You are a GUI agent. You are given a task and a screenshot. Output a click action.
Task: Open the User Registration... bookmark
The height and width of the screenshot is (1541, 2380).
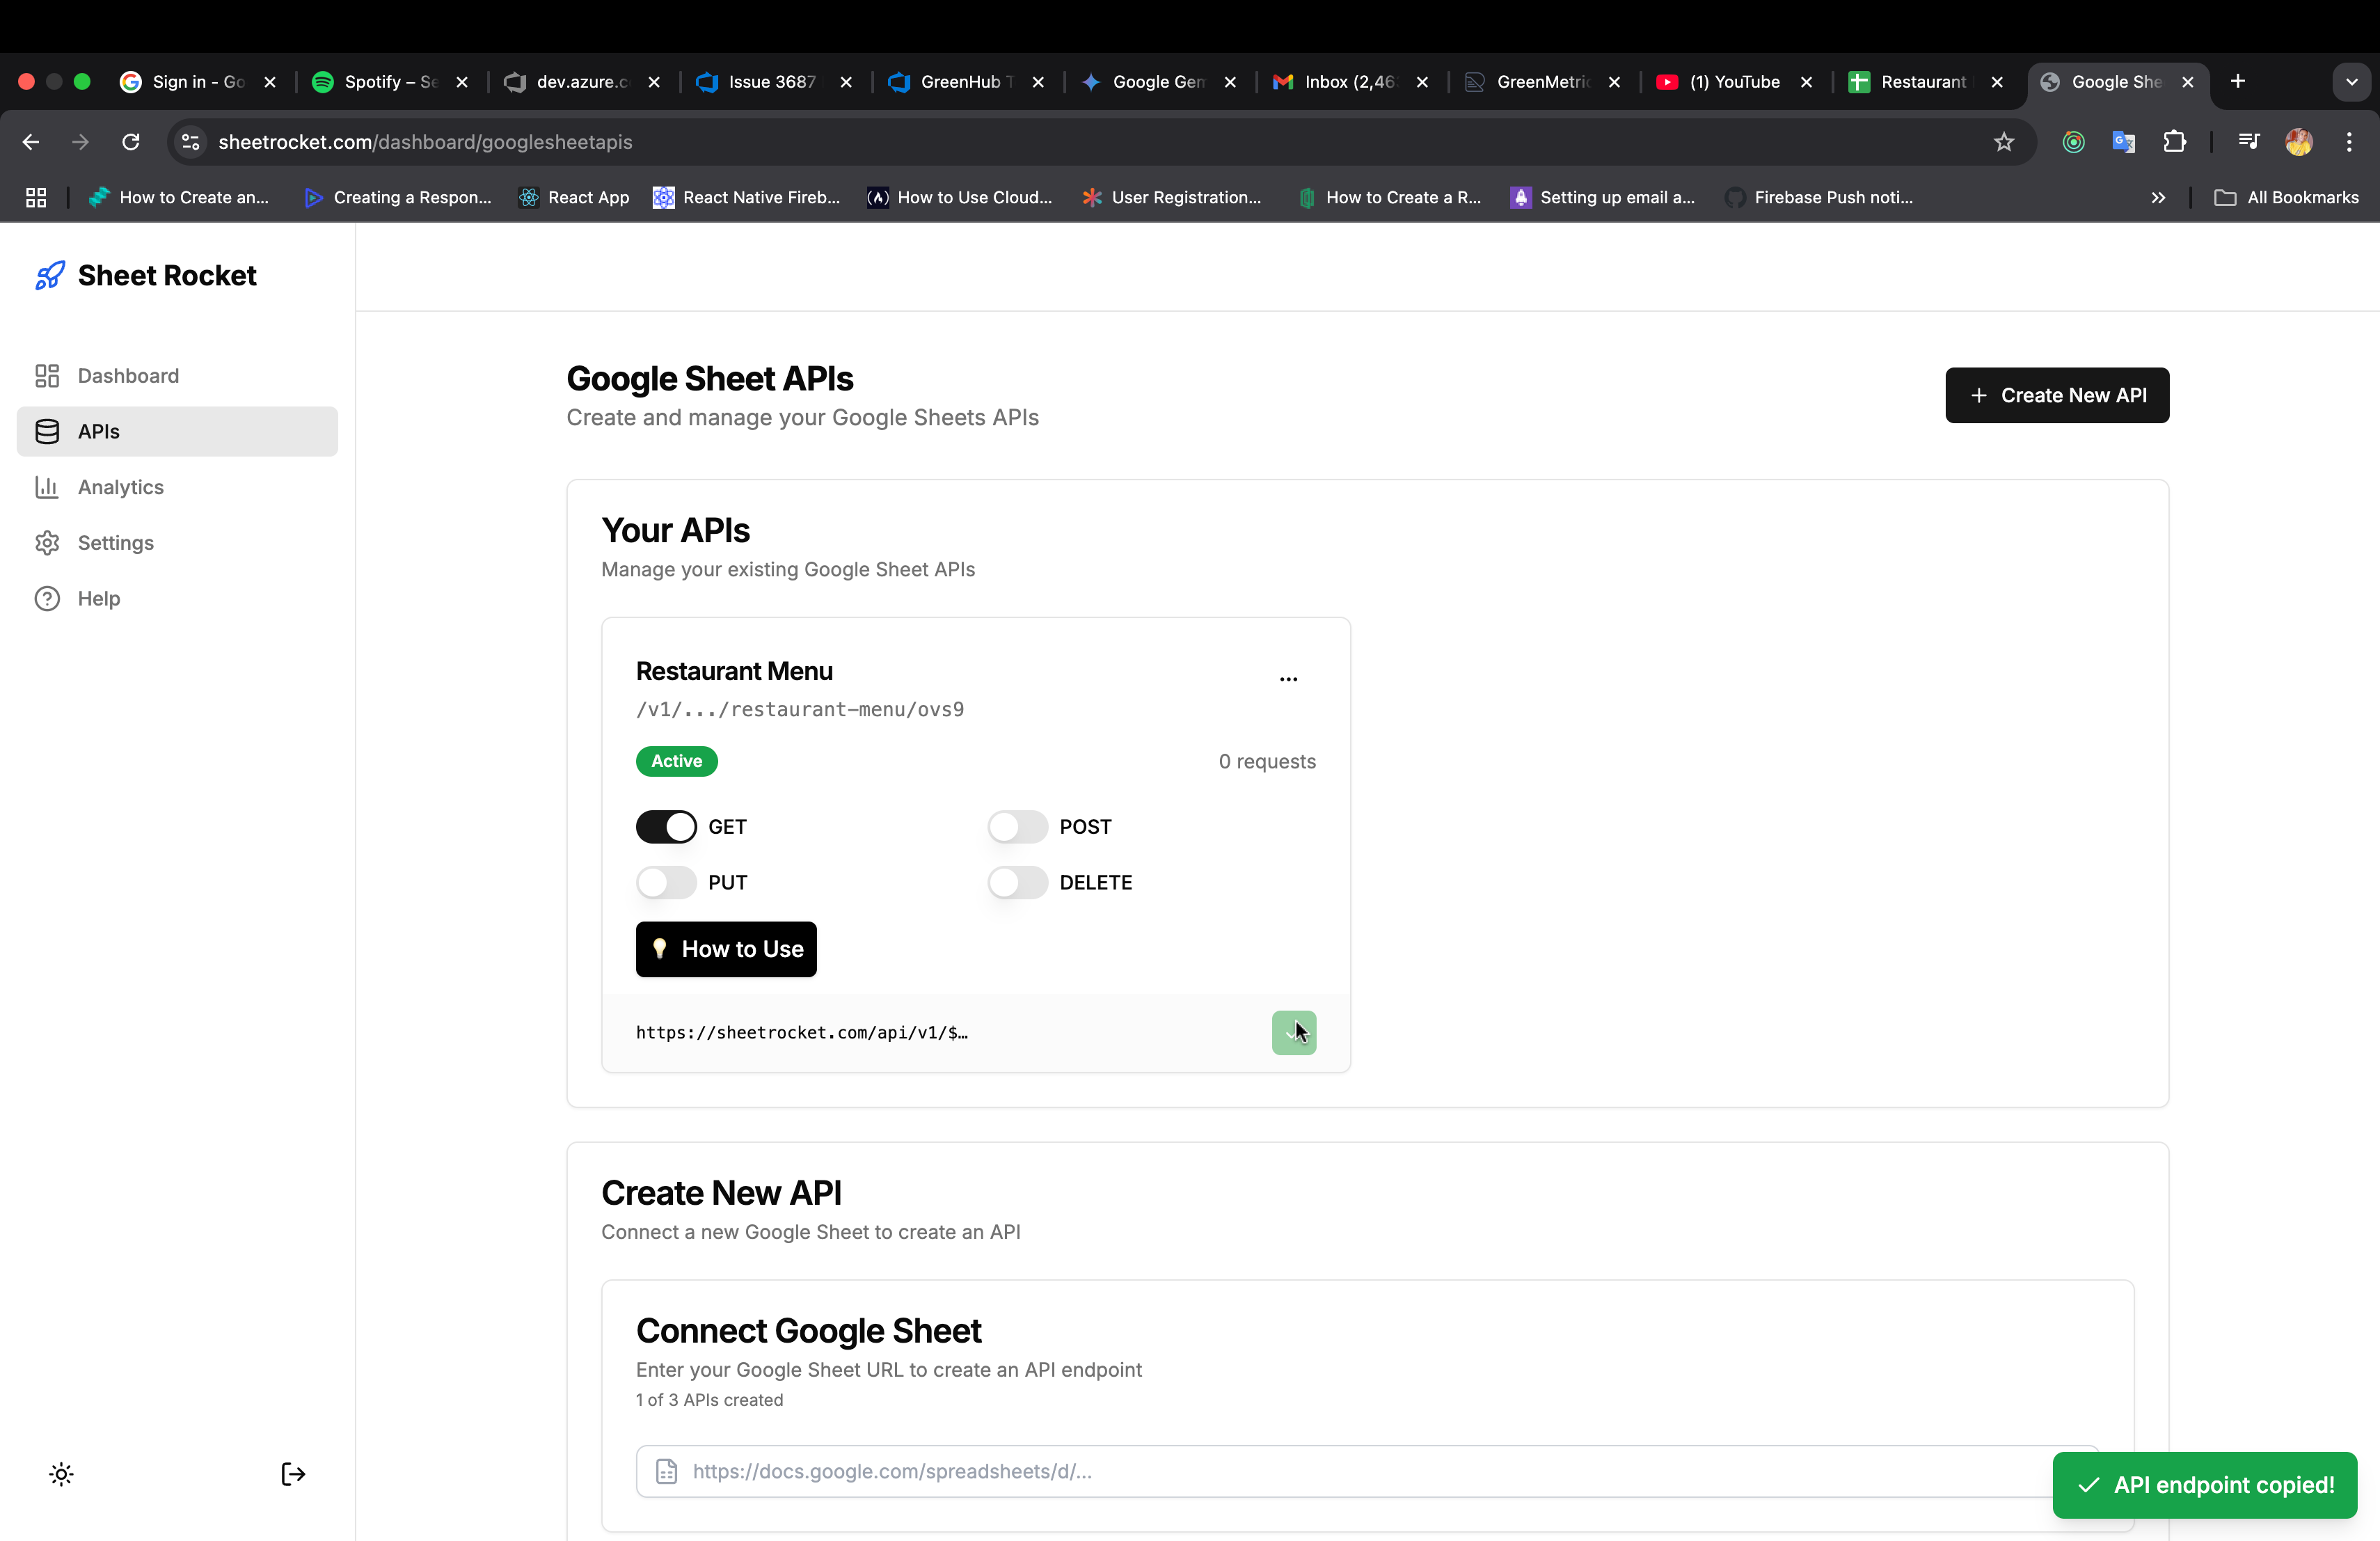point(1172,198)
